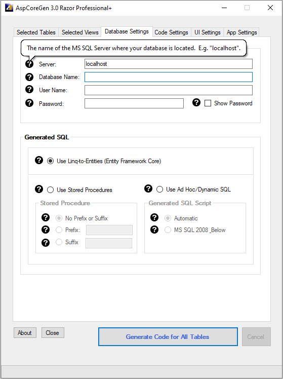Click the "Generated SQL Script" group label
The width and height of the screenshot is (283, 379).
click(180, 203)
